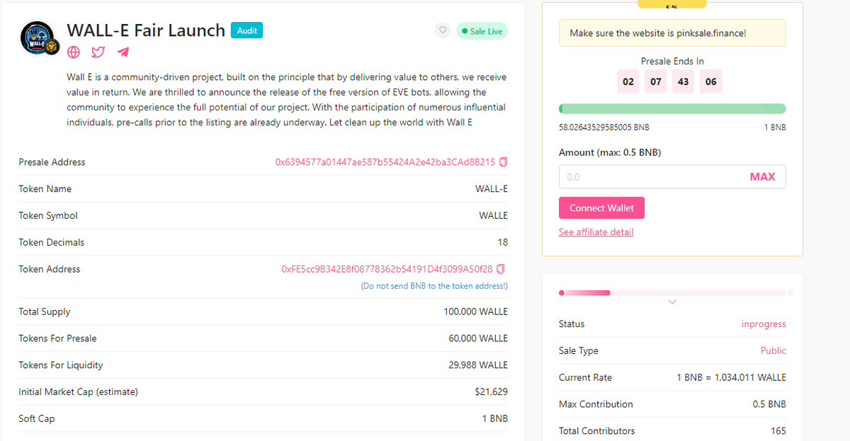This screenshot has width=850, height=441.
Task: Click the Total Contributors value '165'
Action: coord(778,431)
